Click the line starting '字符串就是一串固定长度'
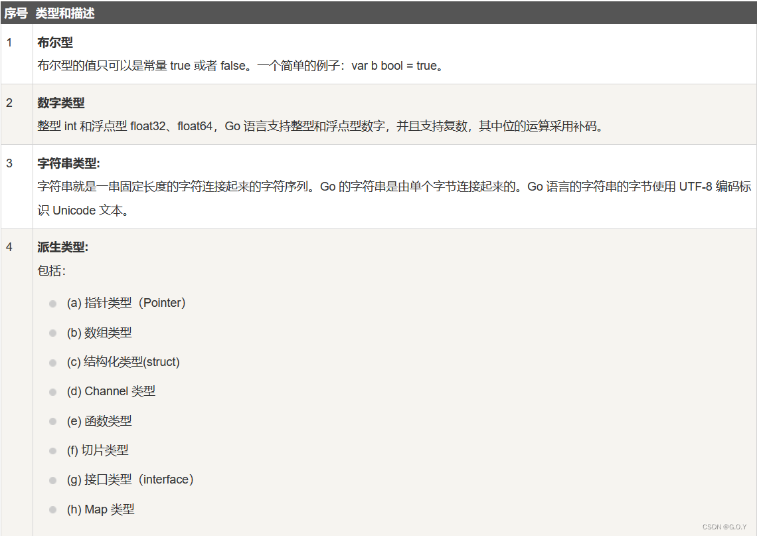Image resolution: width=757 pixels, height=536 pixels. (x=394, y=187)
